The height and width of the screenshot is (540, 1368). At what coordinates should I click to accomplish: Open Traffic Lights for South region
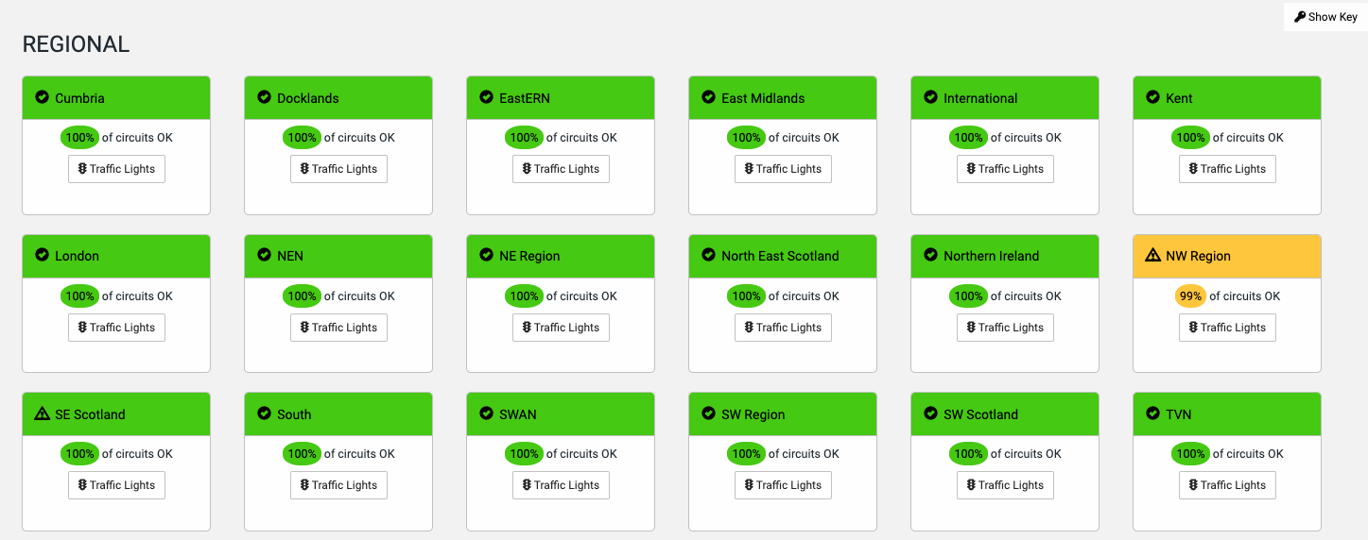(338, 485)
